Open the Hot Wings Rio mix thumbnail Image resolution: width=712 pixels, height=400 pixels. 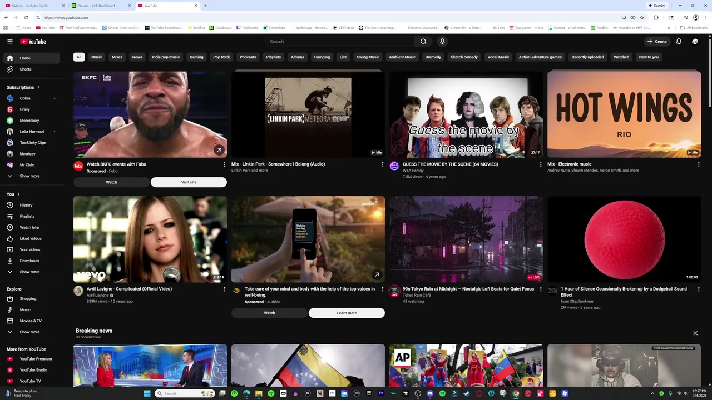click(624, 114)
